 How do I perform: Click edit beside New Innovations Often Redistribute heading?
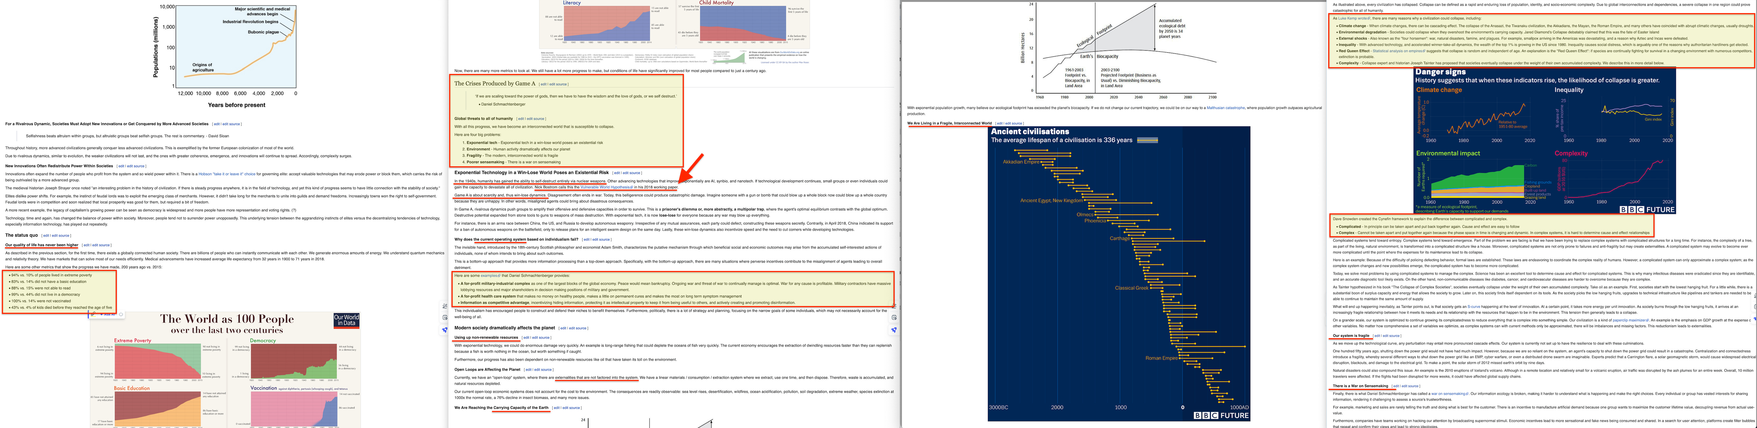point(121,166)
